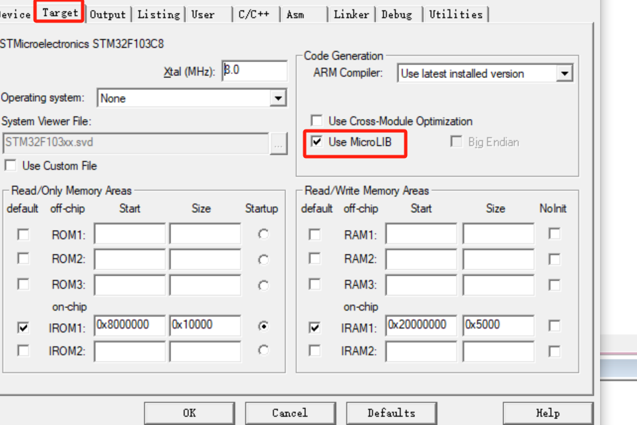This screenshot has width=637, height=425.
Task: Click the ROM1 Size field
Action: (206, 233)
